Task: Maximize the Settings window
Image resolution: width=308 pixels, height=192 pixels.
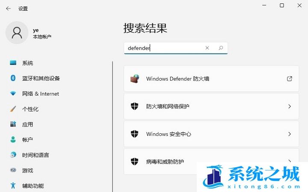Action: [282, 6]
